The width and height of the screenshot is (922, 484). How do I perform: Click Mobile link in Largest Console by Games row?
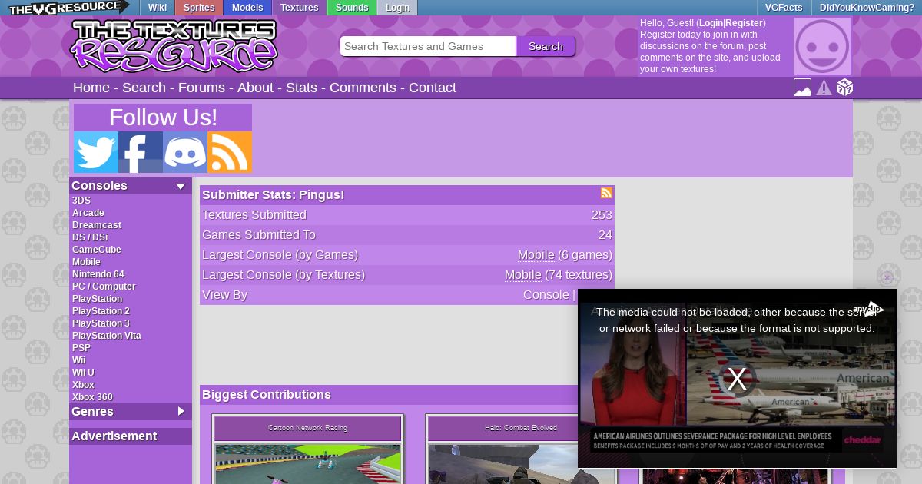[x=536, y=255]
